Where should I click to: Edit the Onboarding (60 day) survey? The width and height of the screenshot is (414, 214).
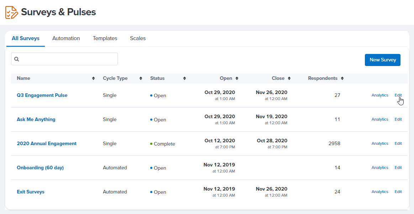(398, 168)
